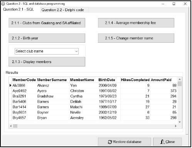Click the results grid scroll down arrow
The image size is (192, 148).
click(x=180, y=122)
